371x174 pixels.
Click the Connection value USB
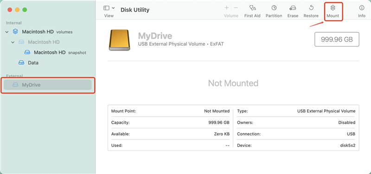tap(351, 134)
